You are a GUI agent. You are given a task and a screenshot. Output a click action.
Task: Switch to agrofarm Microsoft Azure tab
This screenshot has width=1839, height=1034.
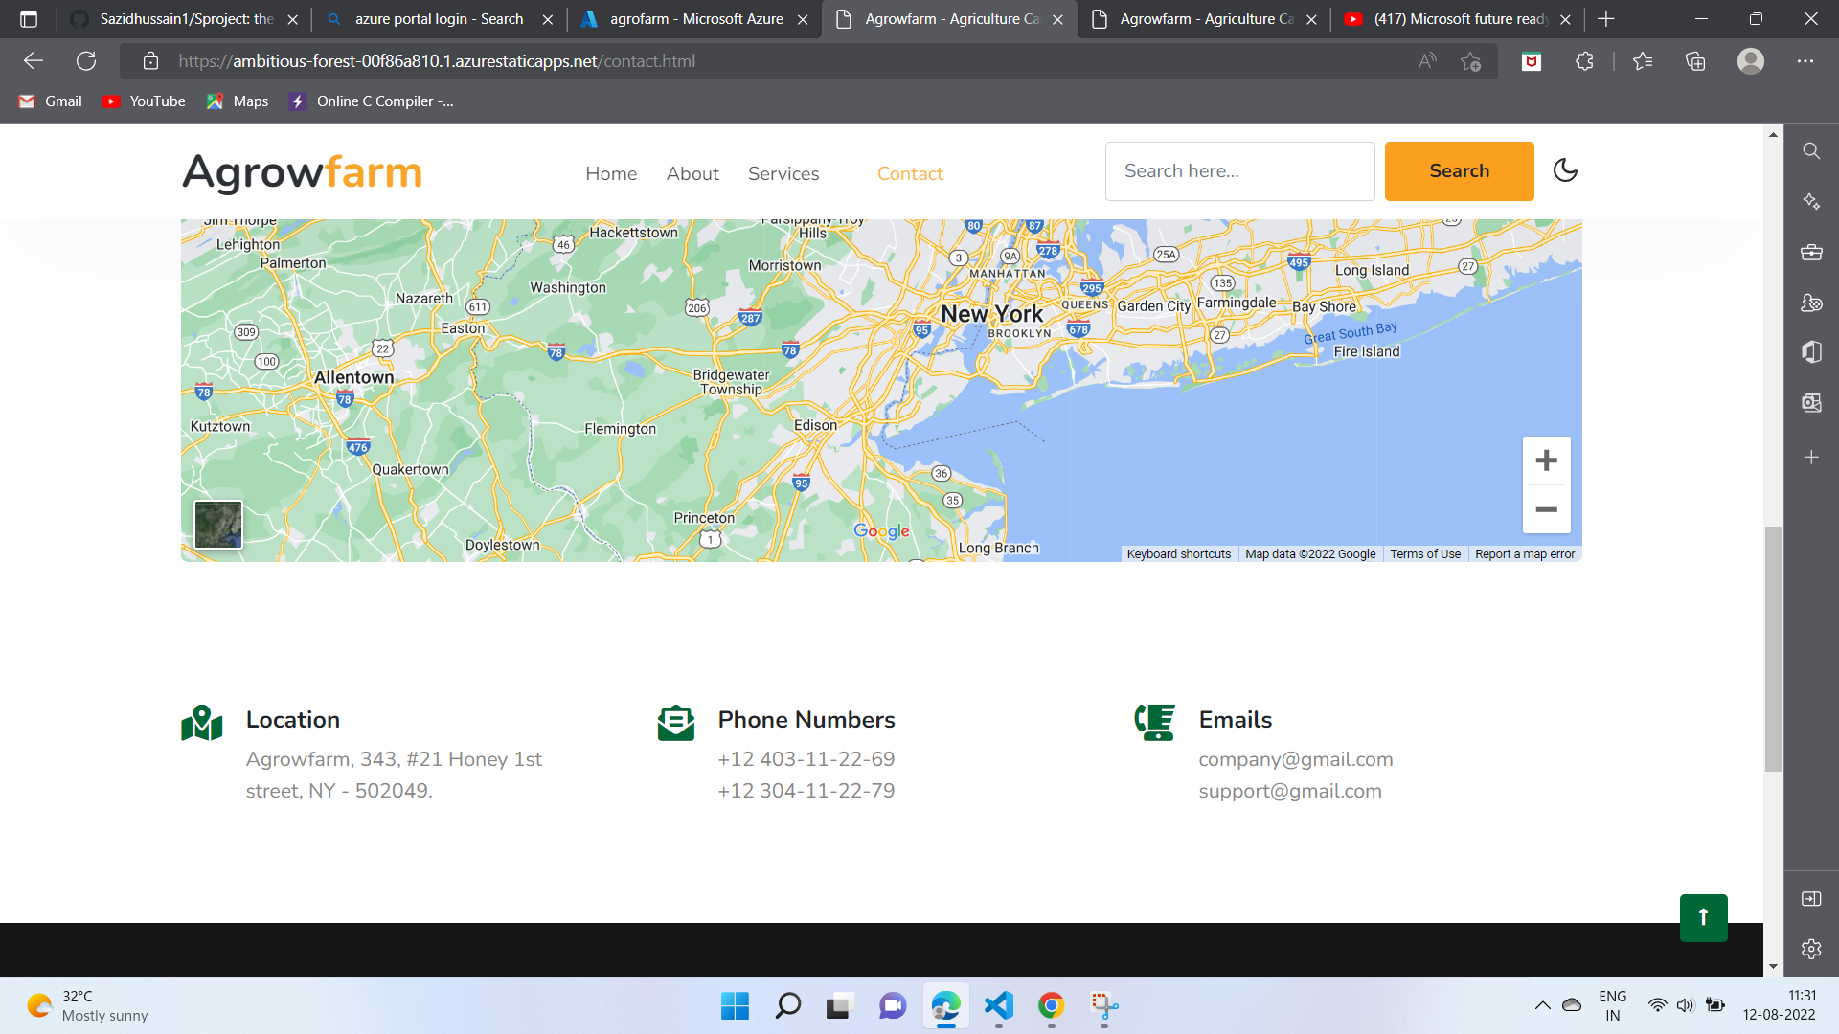(695, 19)
